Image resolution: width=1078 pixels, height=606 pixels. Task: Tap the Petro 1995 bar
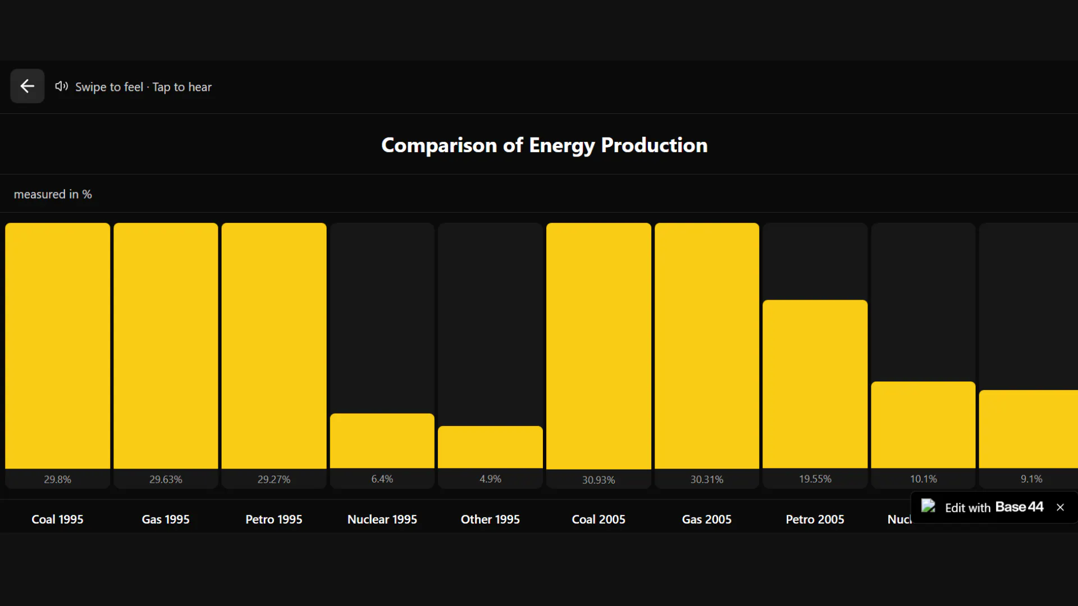pos(274,346)
